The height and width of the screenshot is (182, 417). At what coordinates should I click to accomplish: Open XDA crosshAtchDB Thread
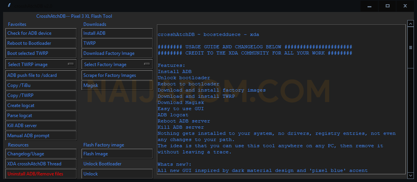pos(41,164)
